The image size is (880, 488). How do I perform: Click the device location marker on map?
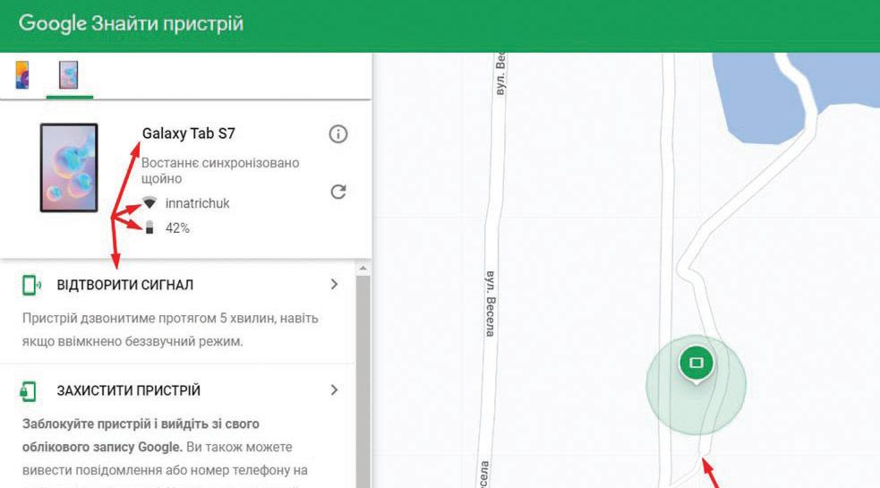click(696, 364)
